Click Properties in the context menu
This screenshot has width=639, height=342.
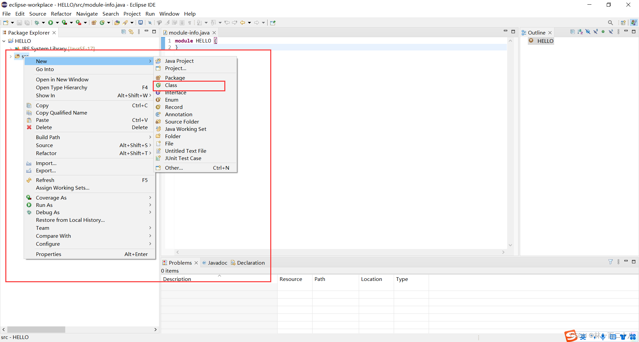click(89, 254)
